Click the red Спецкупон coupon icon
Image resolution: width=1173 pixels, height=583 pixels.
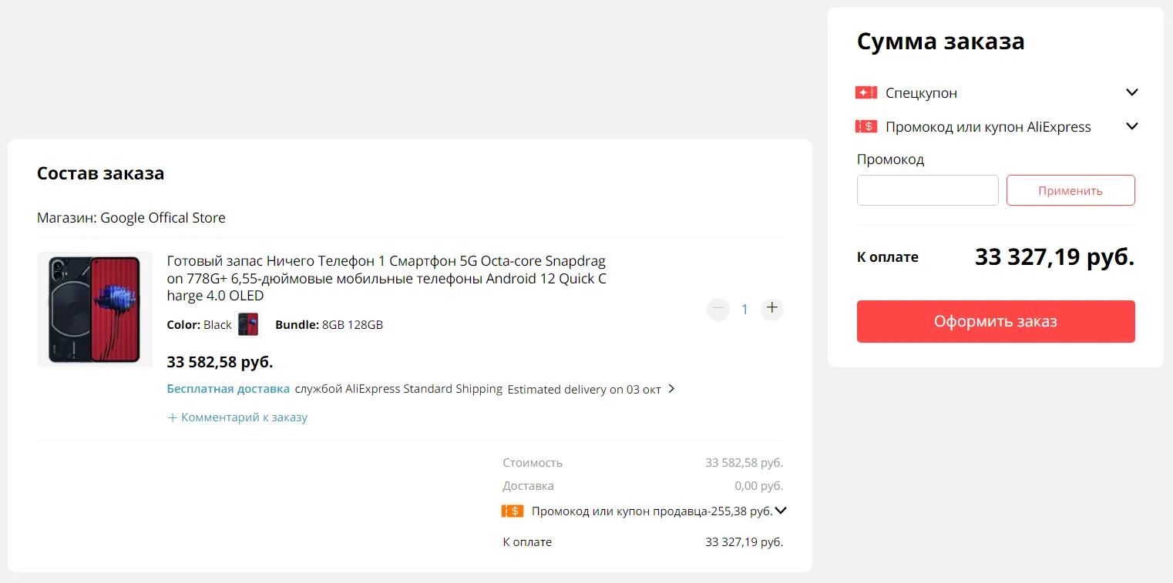point(866,93)
